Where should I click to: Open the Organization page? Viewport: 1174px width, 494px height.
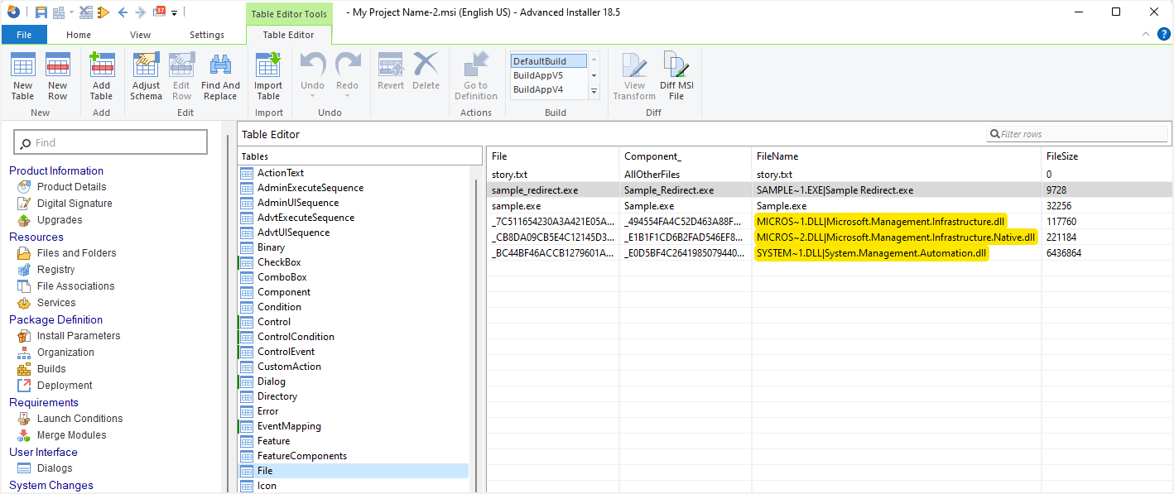pos(65,353)
